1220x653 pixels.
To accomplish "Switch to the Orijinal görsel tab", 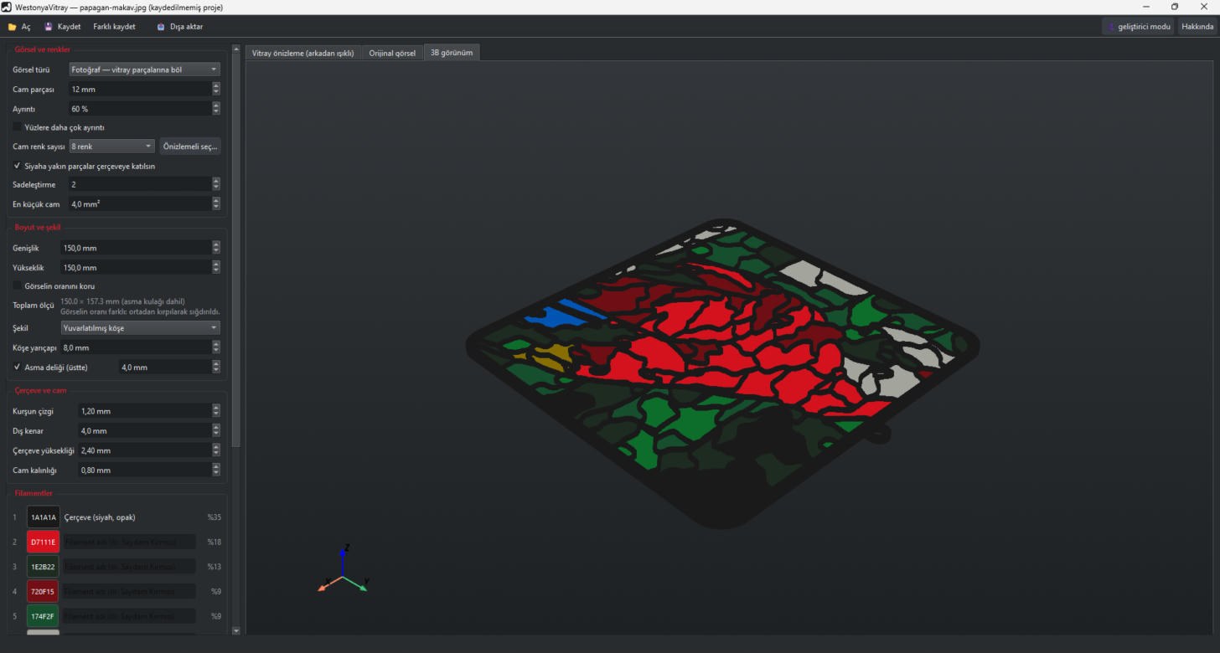I will (x=392, y=53).
